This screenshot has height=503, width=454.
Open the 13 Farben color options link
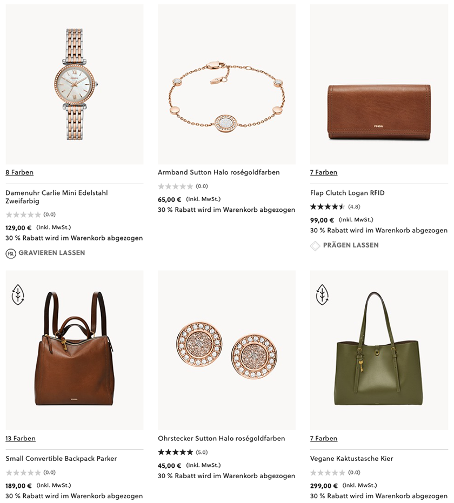[x=21, y=438]
